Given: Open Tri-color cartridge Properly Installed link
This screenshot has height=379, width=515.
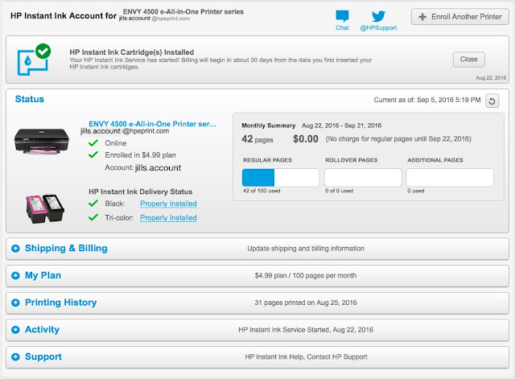Looking at the screenshot, I should (x=168, y=218).
